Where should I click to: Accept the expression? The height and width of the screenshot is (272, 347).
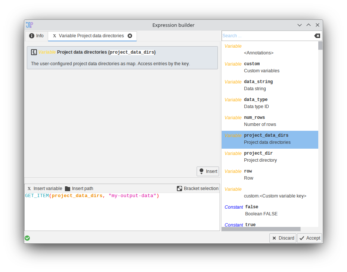point(309,238)
